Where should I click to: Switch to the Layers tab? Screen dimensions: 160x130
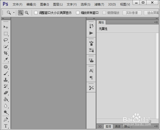pyautogui.click(x=108, y=127)
